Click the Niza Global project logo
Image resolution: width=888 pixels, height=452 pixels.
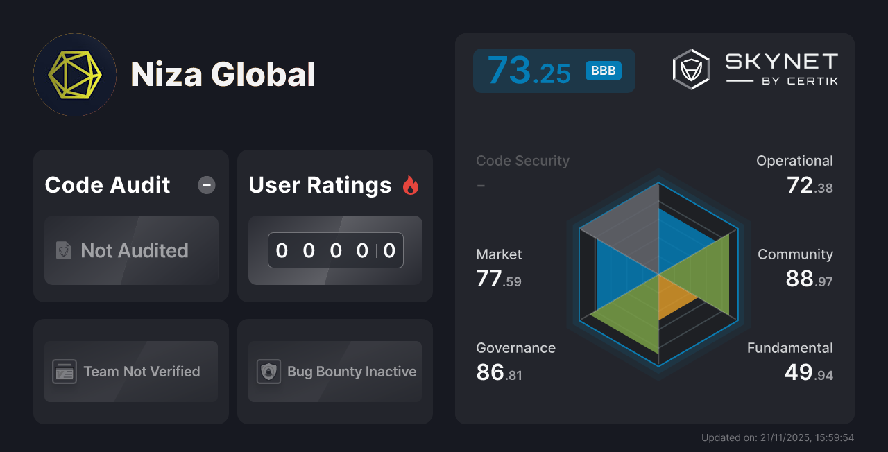tap(75, 75)
